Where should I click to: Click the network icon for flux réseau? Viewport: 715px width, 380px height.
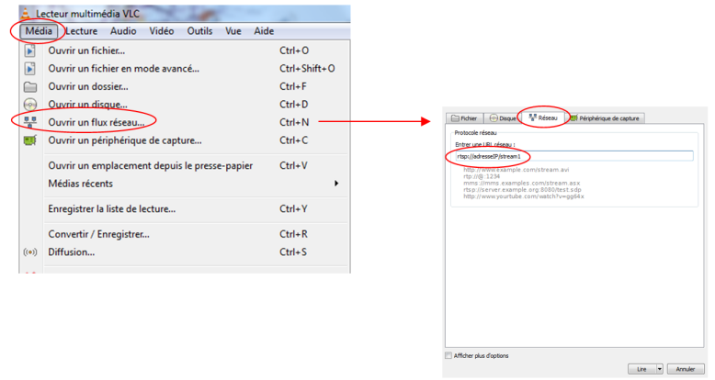[x=30, y=122]
